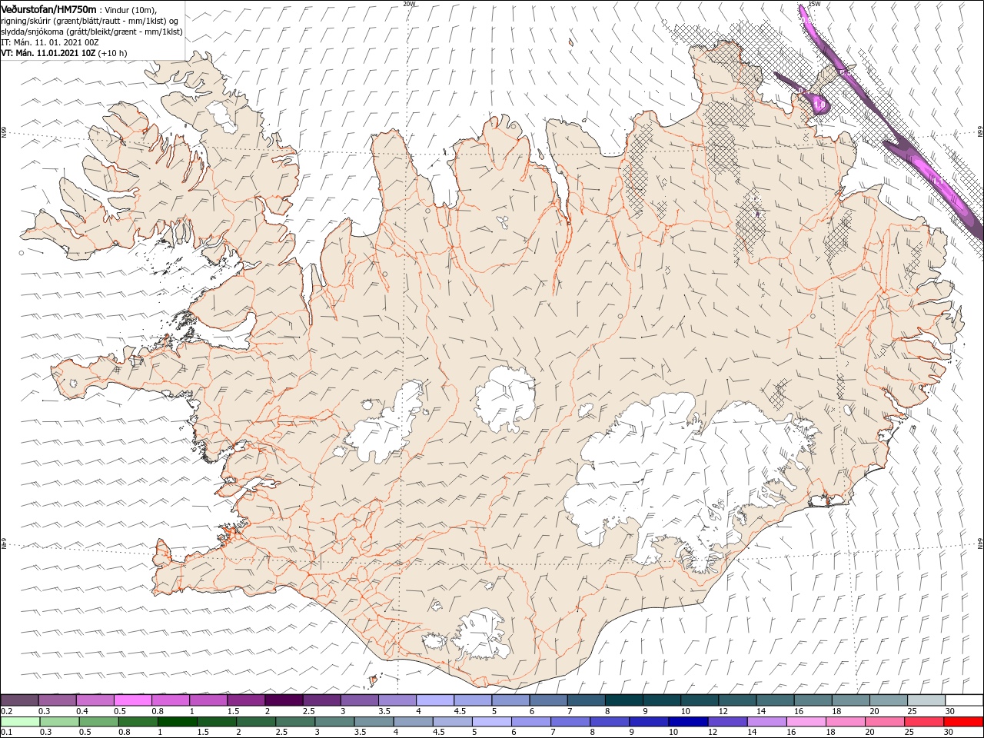Image resolution: width=984 pixels, height=738 pixels.
Task: Click the light grey 25–30 snow swatch
Action: point(926,700)
